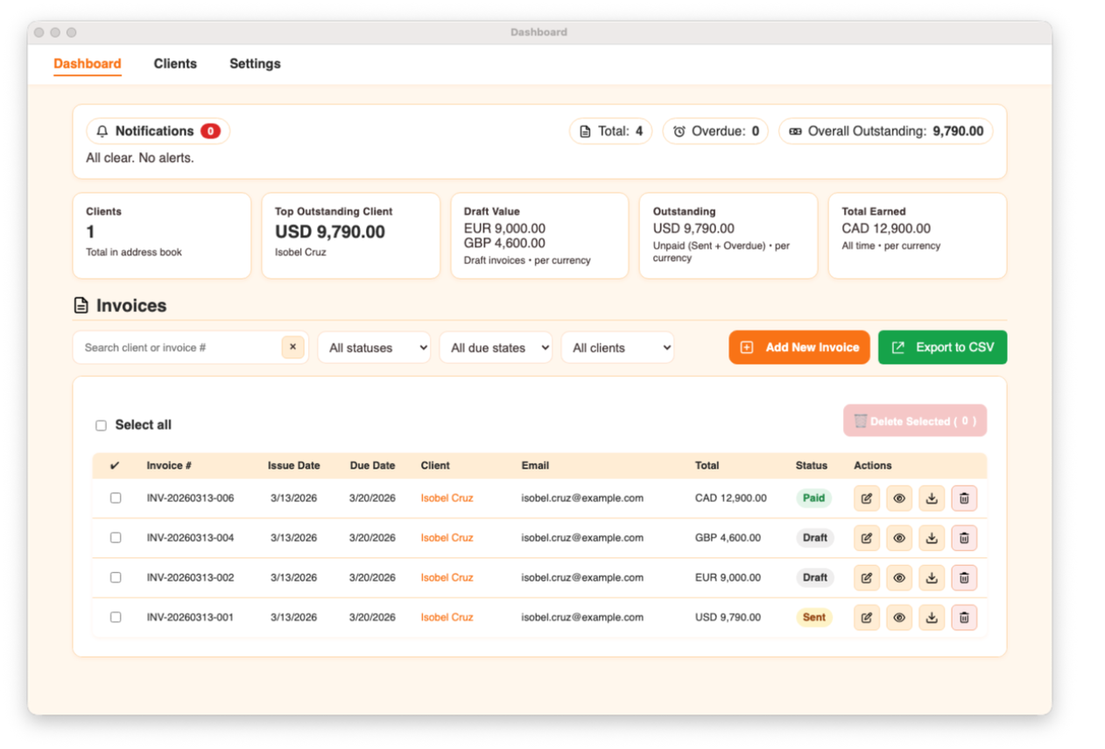Click the trash icon for INV-20260313-004
1105x749 pixels.
point(963,538)
